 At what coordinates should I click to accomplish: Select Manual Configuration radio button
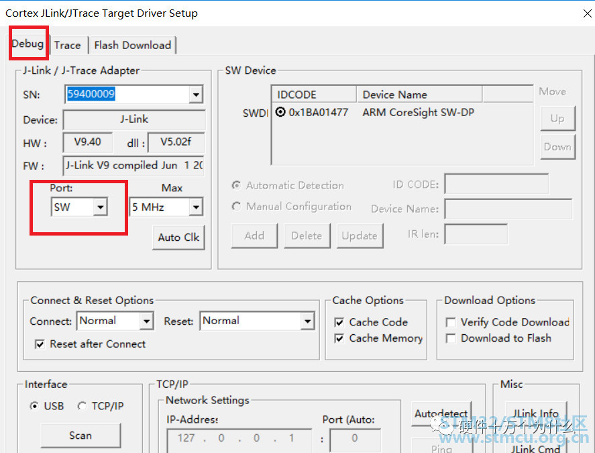pyautogui.click(x=236, y=206)
